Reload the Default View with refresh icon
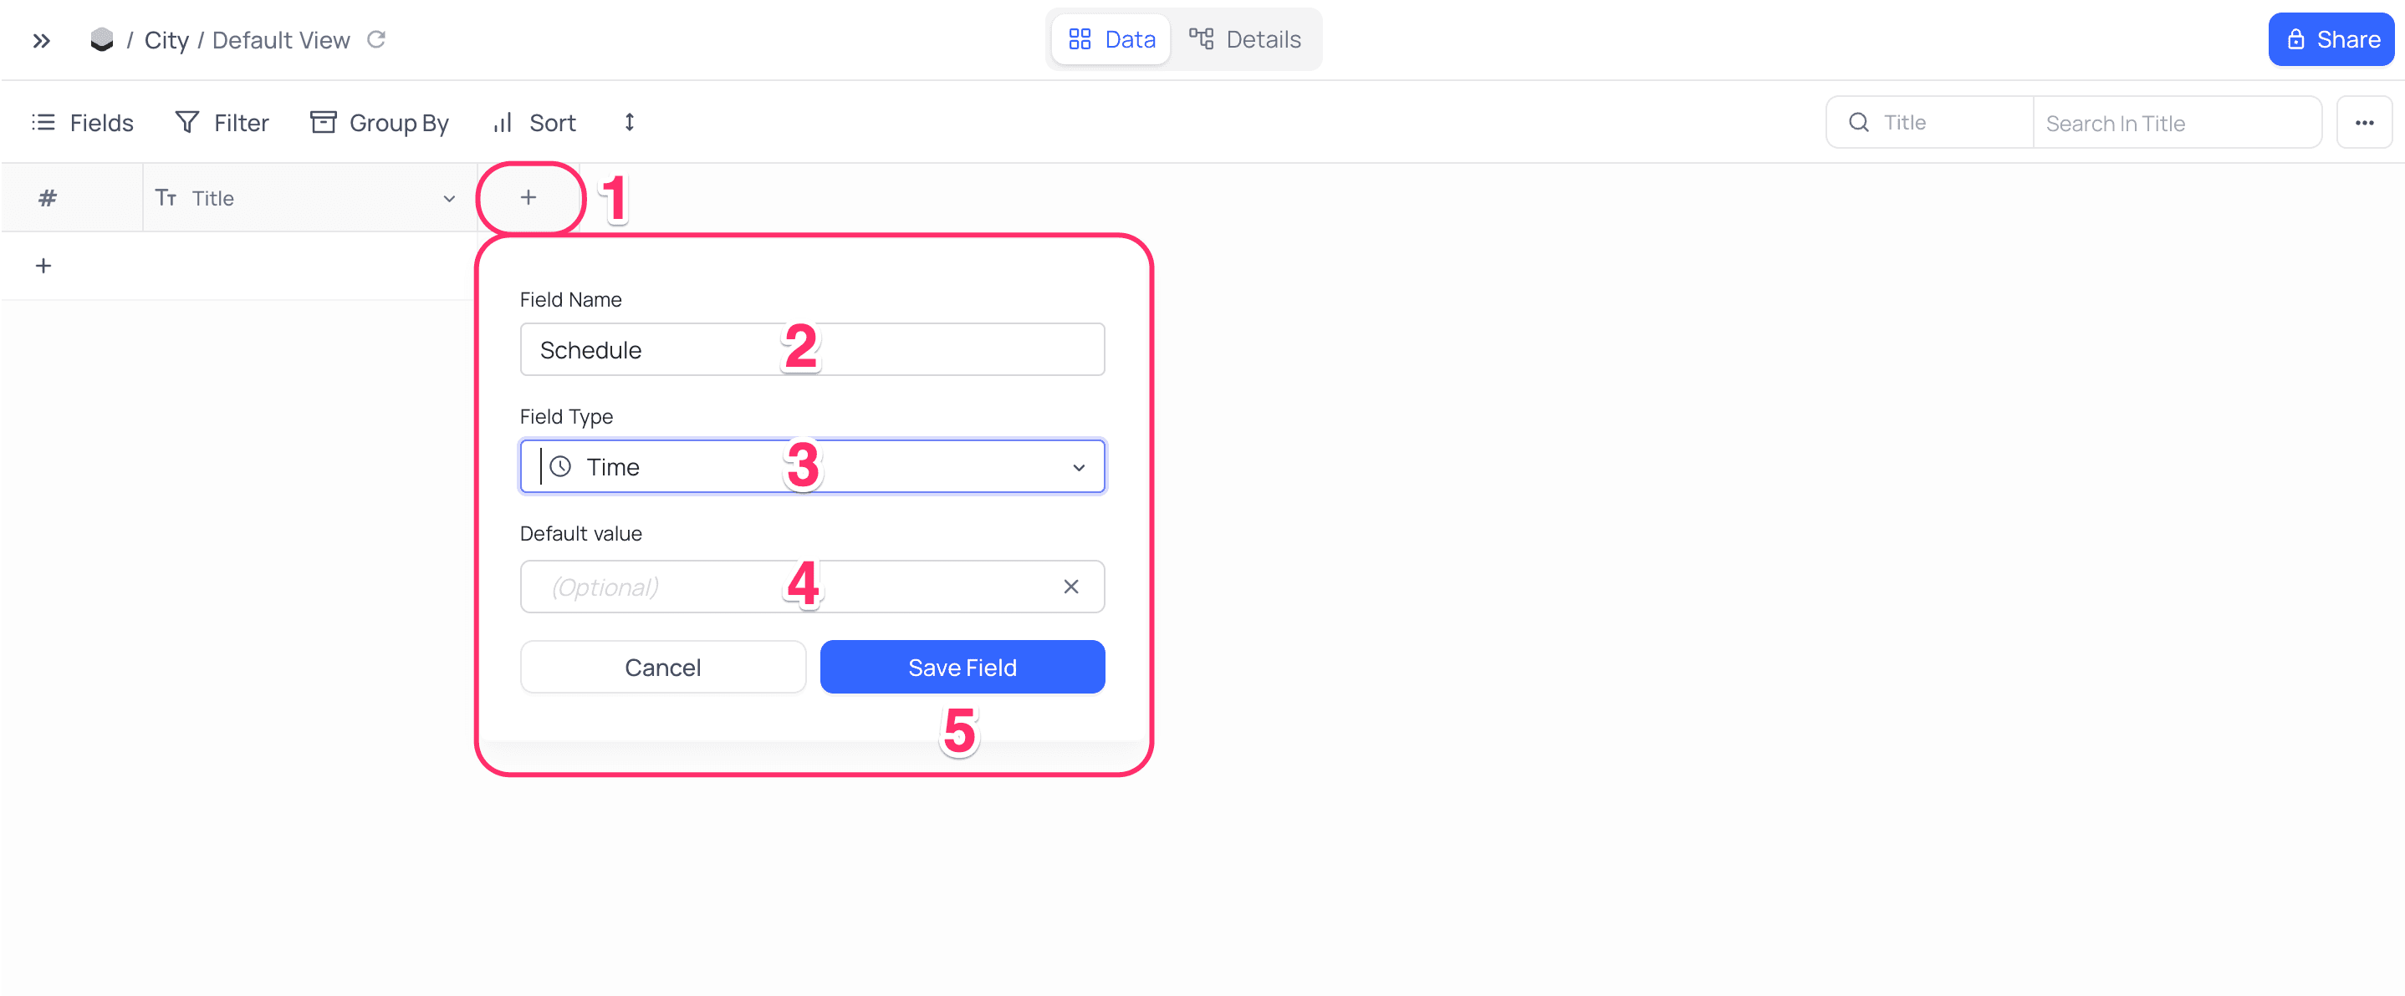The width and height of the screenshot is (2405, 996). click(x=376, y=39)
